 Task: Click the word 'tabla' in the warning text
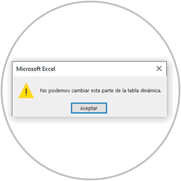pos(133,90)
